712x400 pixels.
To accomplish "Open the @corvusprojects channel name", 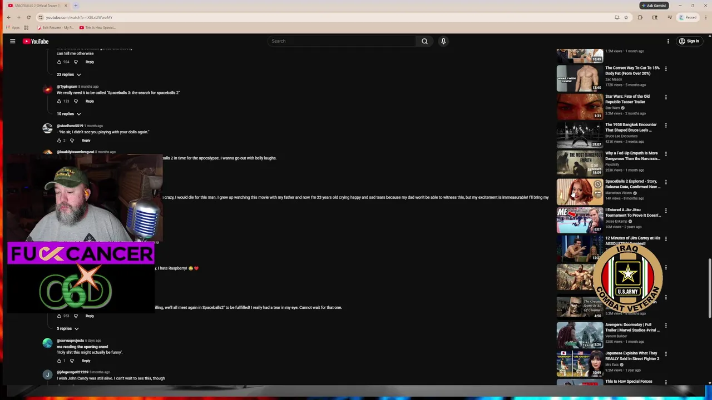I will pyautogui.click(x=70, y=341).
